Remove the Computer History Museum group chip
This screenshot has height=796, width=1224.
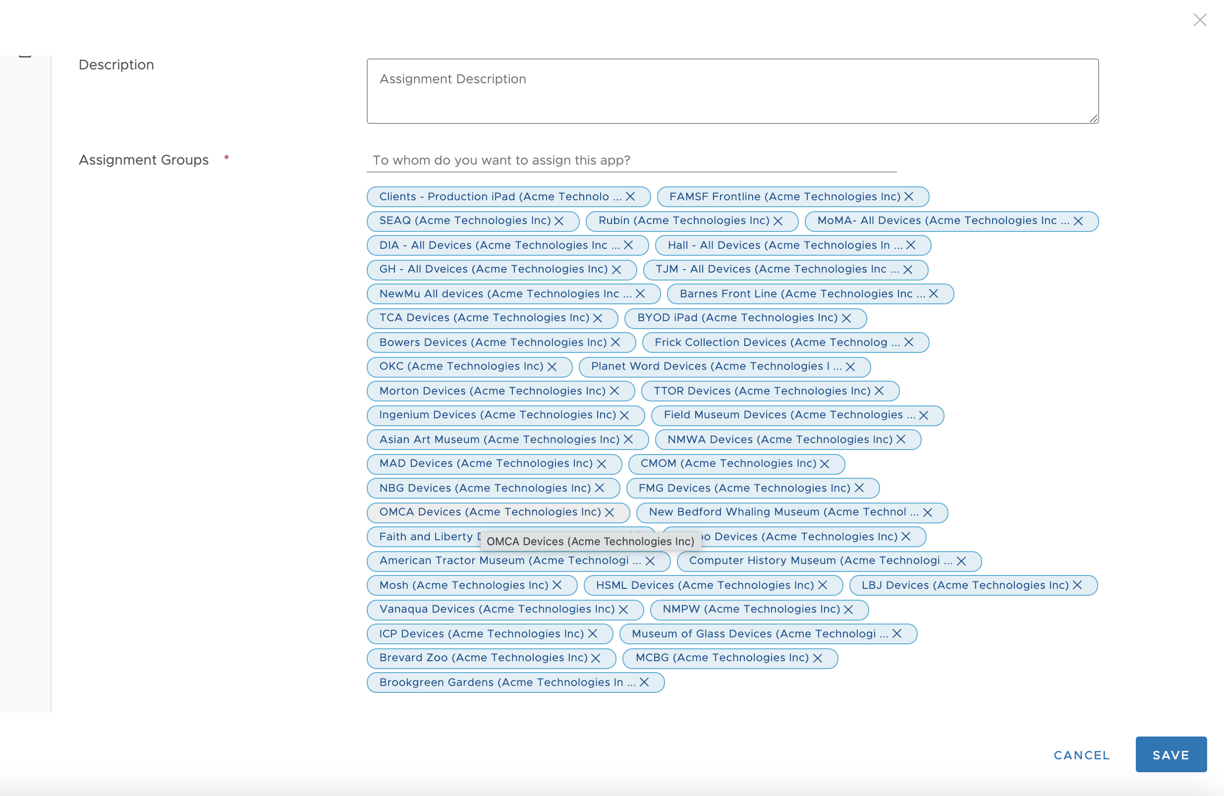pos(962,561)
